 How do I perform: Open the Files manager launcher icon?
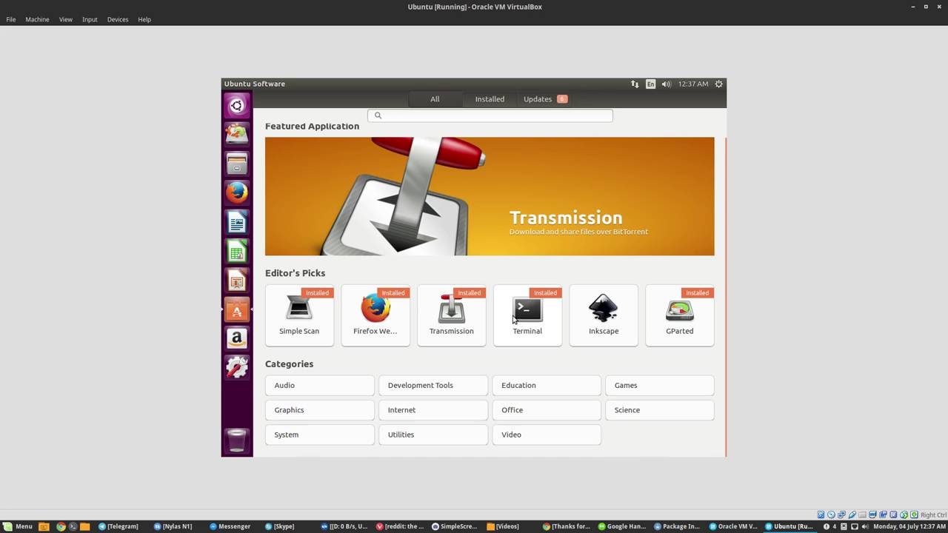click(x=237, y=164)
